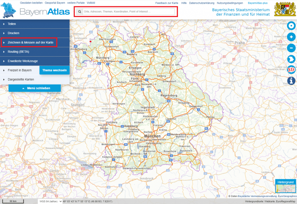This screenshot has width=297, height=204.
Task: Expand Dargestellte Karten section
Action: [35, 80]
